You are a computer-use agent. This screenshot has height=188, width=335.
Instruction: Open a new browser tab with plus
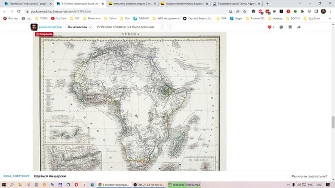click(x=267, y=4)
